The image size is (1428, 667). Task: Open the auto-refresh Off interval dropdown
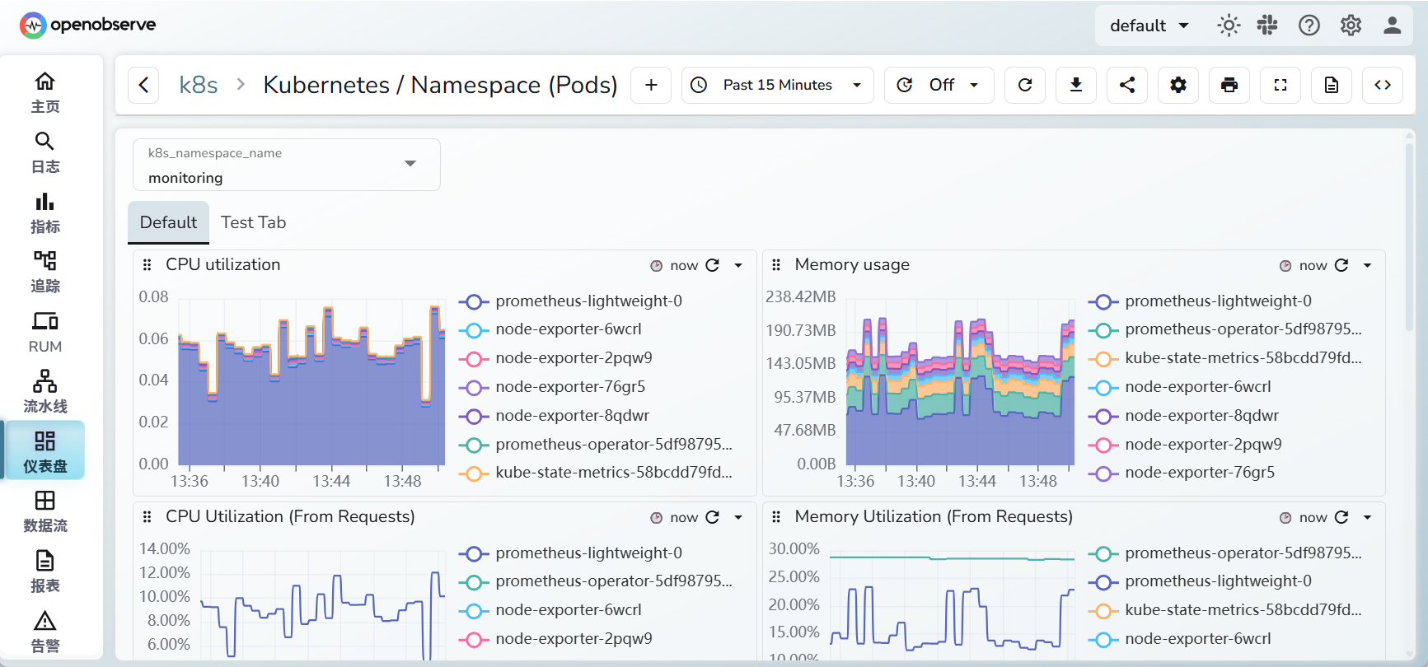click(939, 85)
